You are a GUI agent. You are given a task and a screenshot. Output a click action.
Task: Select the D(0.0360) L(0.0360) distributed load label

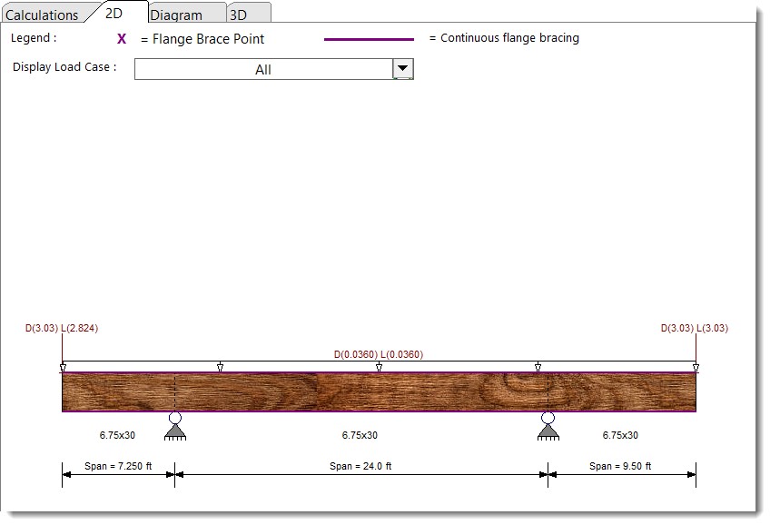click(379, 354)
